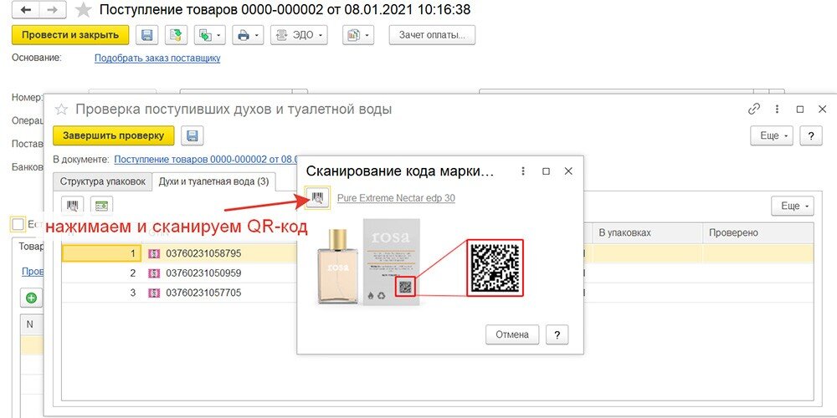Image resolution: width=837 pixels, height=418 pixels.
Task: Click the post document icon next to save
Action: coord(176,35)
